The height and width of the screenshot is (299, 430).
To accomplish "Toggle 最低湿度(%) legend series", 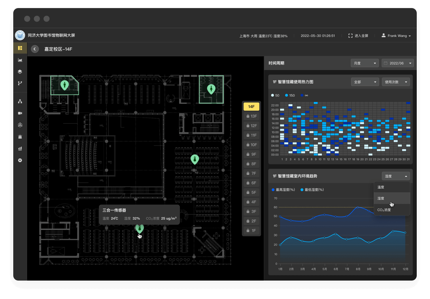I will pyautogui.click(x=312, y=190).
